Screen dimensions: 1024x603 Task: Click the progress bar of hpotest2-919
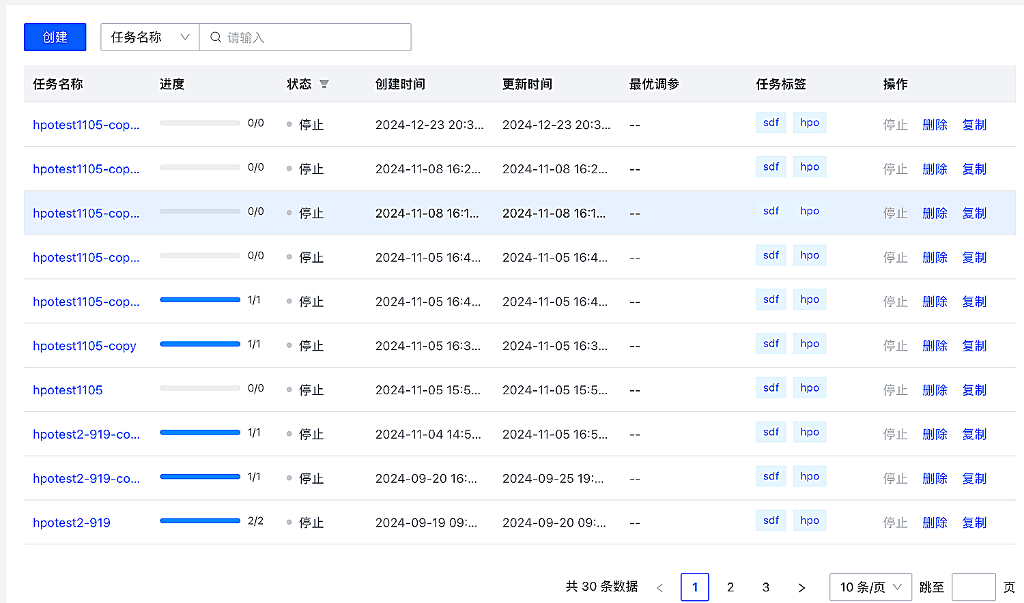tap(200, 520)
